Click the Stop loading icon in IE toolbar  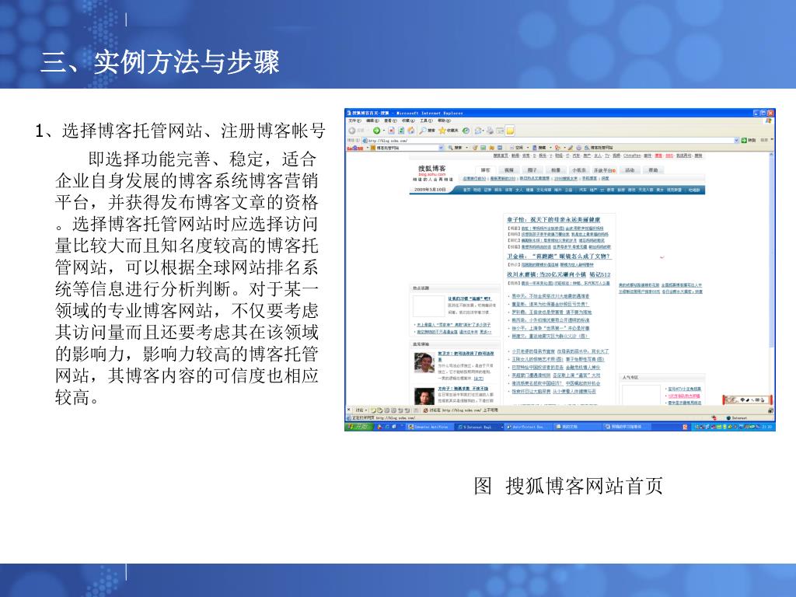click(392, 131)
